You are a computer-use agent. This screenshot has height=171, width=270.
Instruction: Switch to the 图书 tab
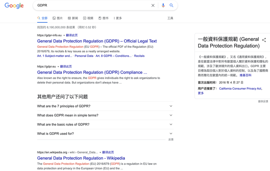click(x=103, y=18)
